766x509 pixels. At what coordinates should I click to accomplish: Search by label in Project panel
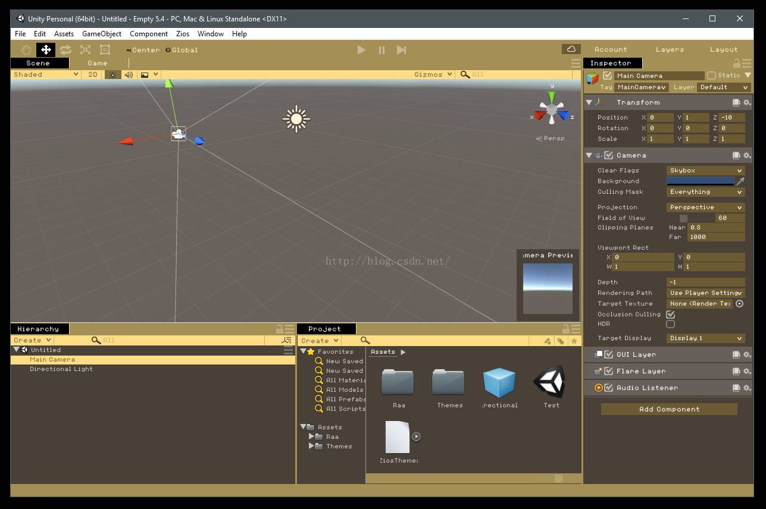coord(561,341)
